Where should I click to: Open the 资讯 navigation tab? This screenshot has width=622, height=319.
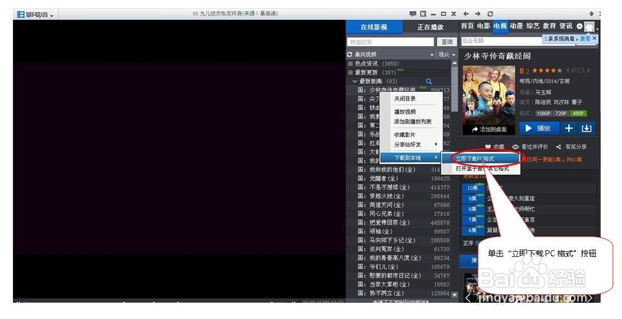(565, 26)
